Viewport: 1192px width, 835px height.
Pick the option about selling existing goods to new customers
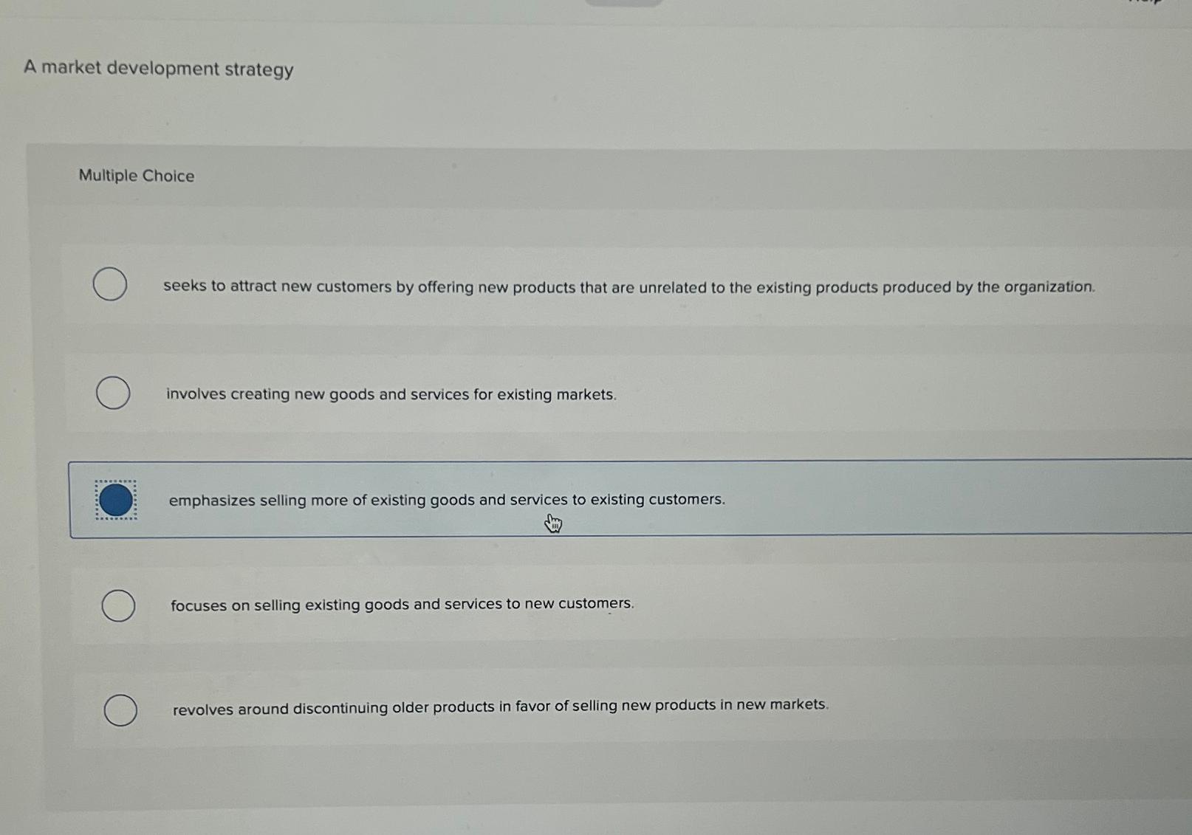401,604
